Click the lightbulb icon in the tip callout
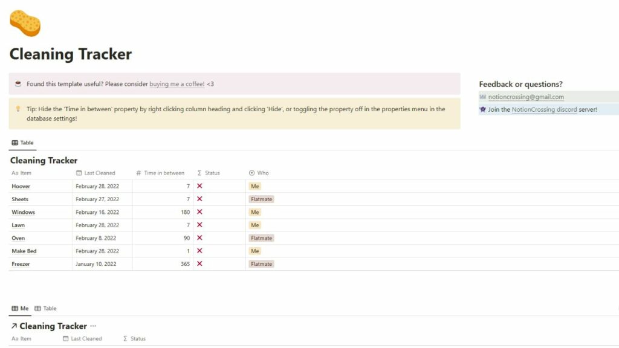The width and height of the screenshot is (619, 348). [x=18, y=109]
